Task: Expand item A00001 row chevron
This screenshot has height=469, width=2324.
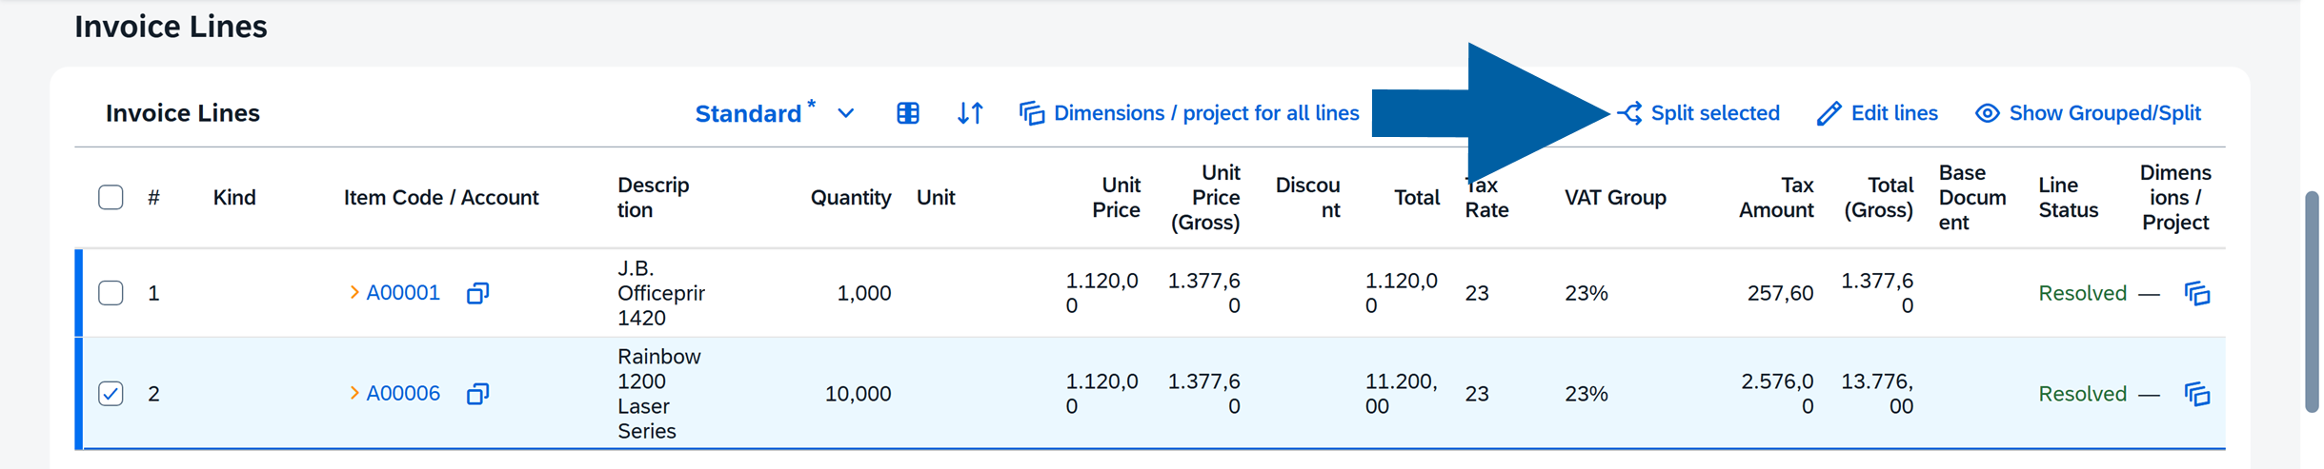Action: tap(354, 293)
